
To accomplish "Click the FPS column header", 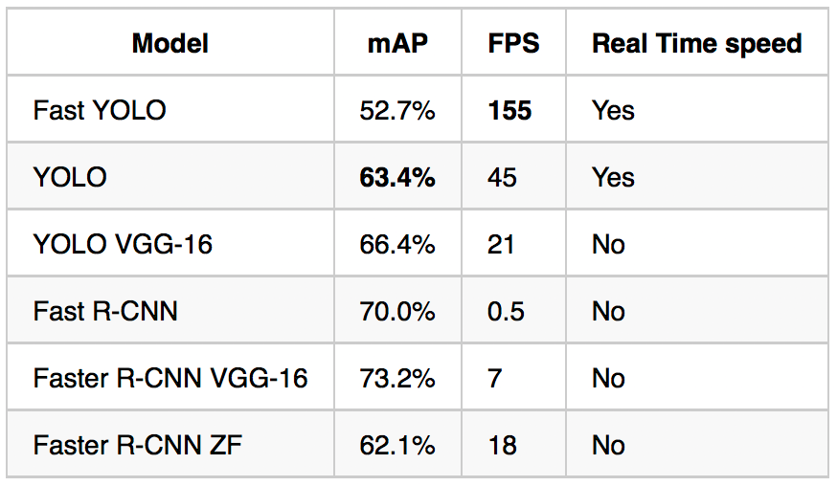I will pyautogui.click(x=513, y=43).
